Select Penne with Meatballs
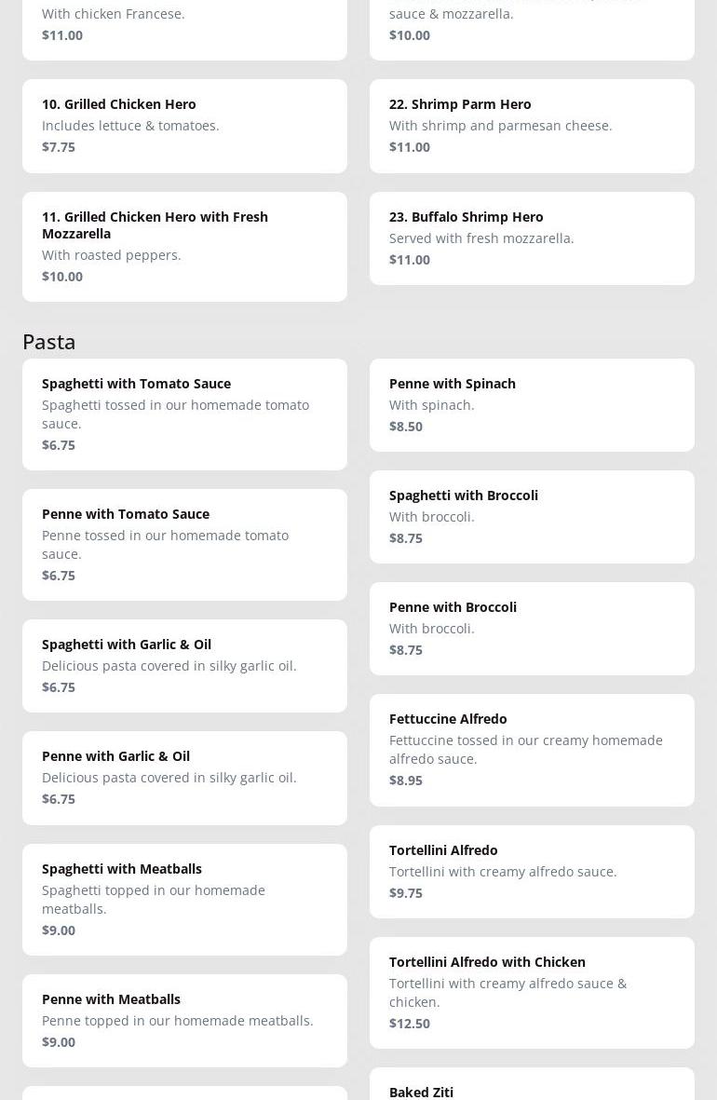Screen dimensions: 717x1100 (184, 1020)
